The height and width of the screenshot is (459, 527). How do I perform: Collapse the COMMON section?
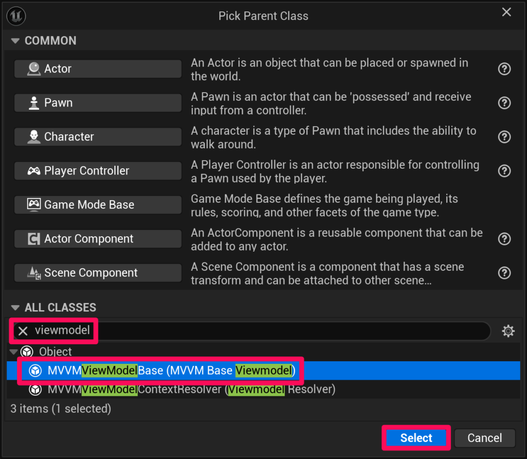(15, 41)
